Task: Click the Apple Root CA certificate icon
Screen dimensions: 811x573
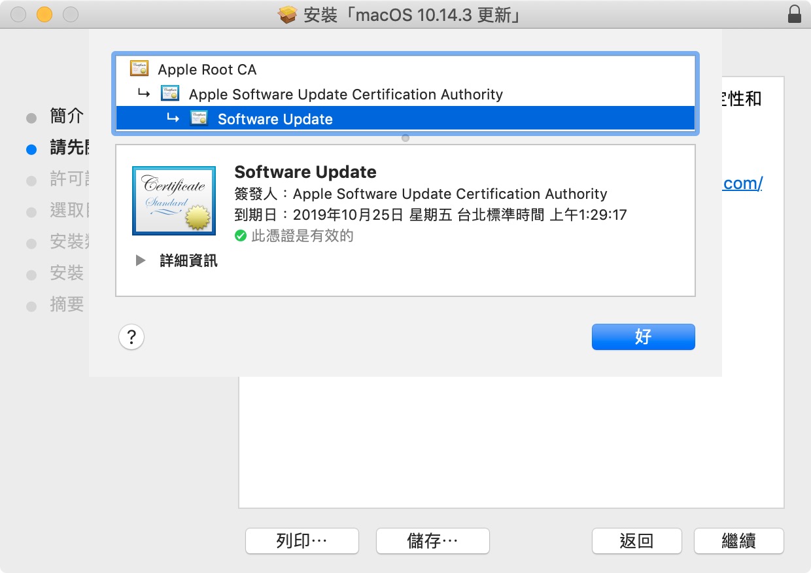Action: (x=139, y=69)
